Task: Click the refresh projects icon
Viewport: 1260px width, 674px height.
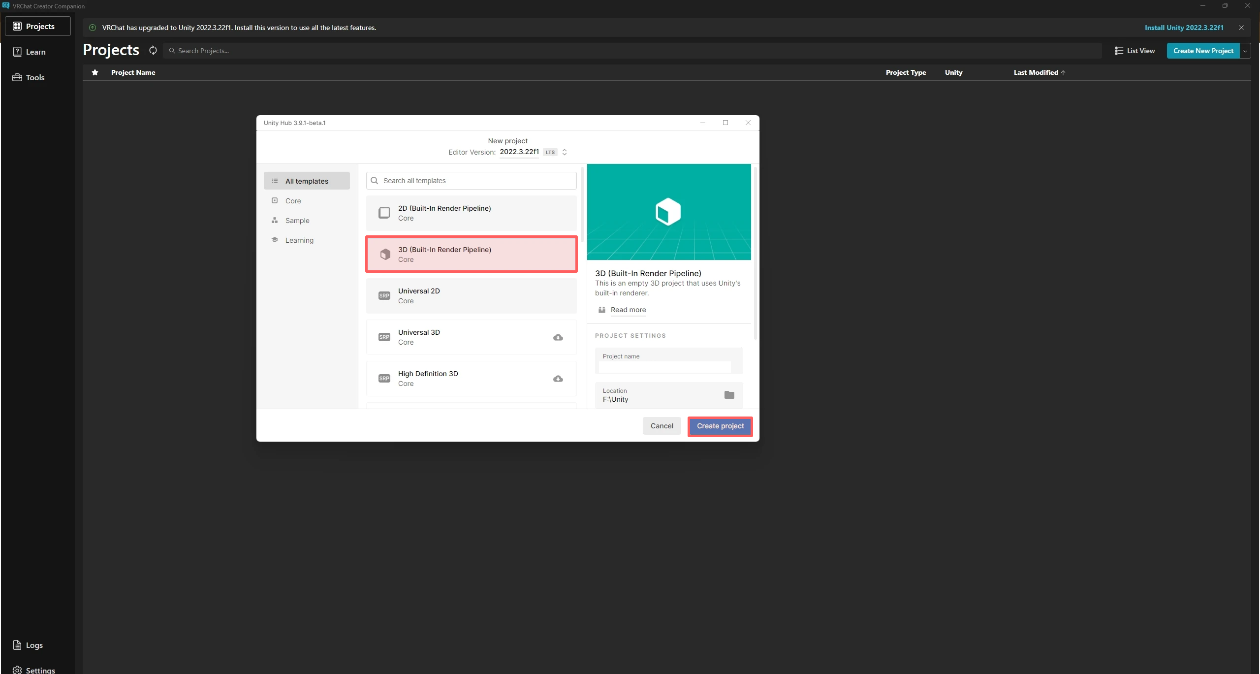Action: pyautogui.click(x=153, y=50)
